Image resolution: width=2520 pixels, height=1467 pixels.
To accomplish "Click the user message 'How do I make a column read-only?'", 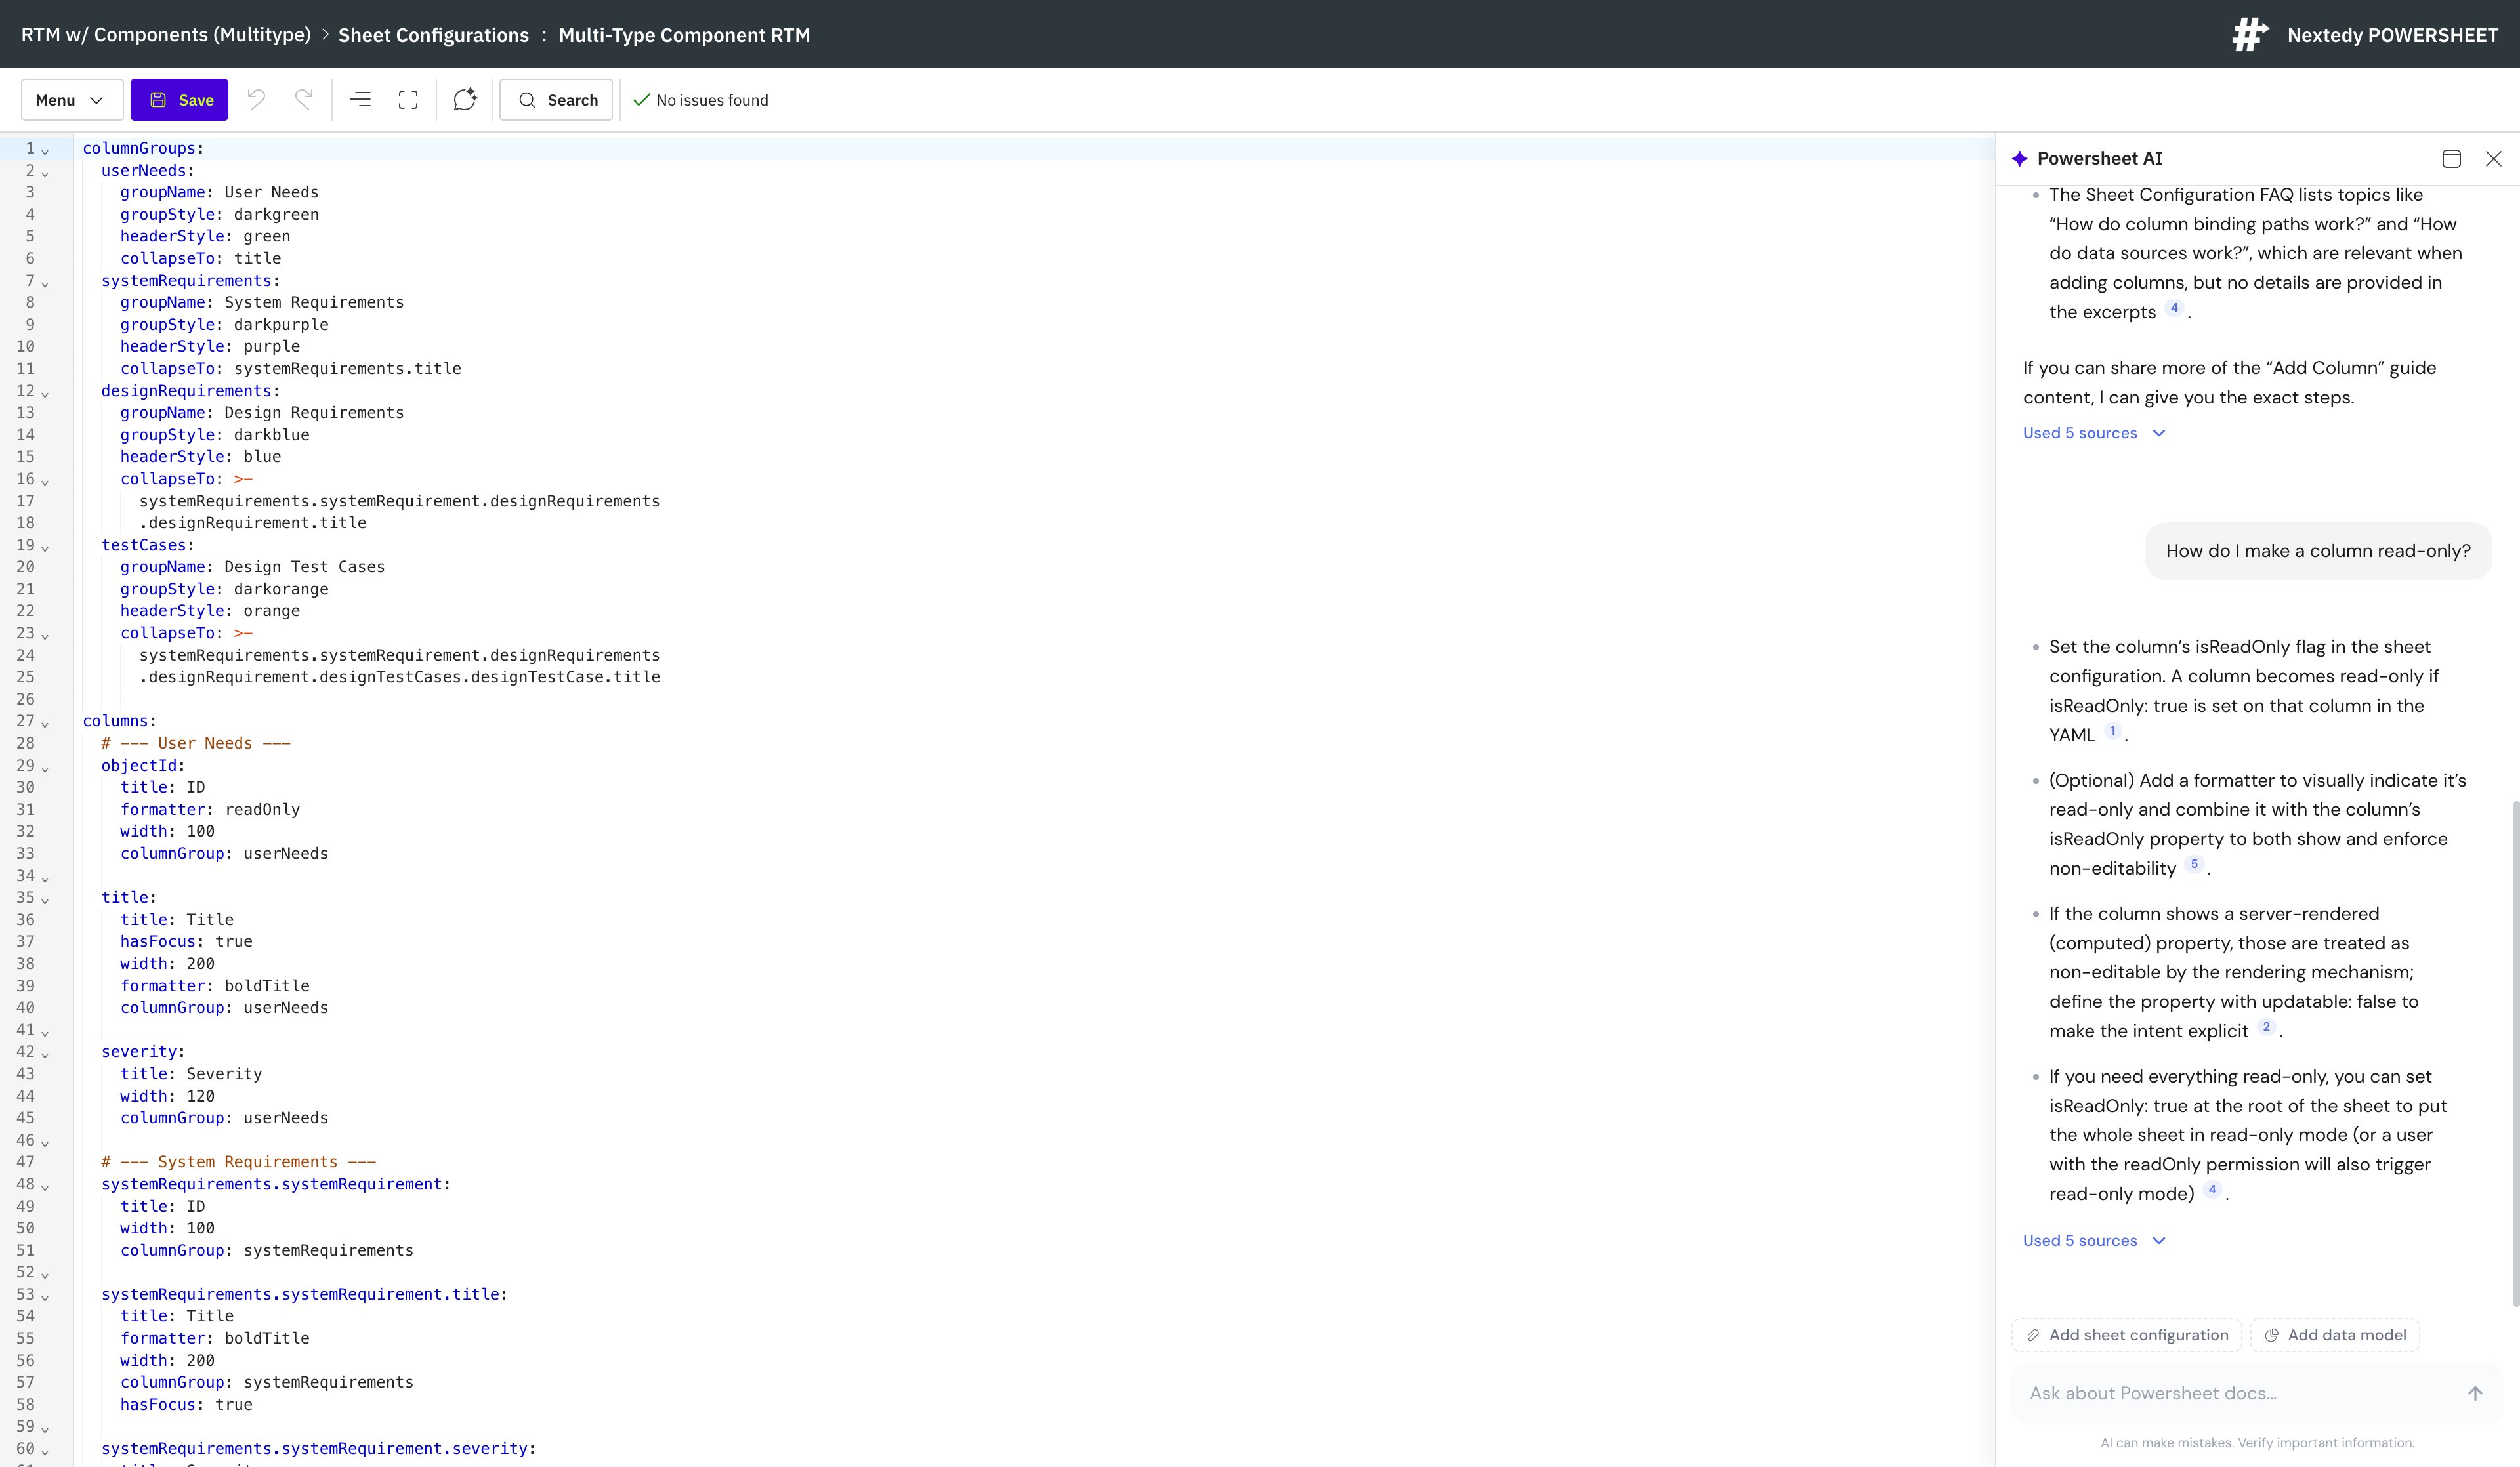I will click(2318, 551).
